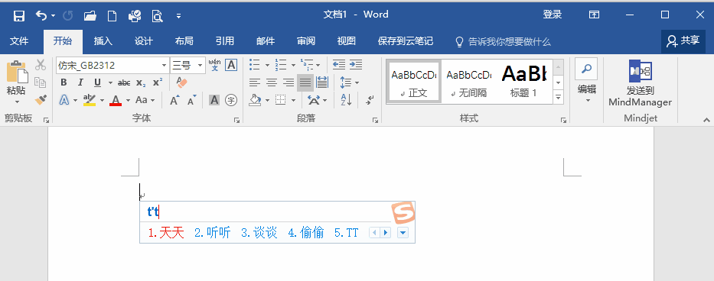Viewport: 714px width, 281px height.
Task: Click the open folder icon in quick access
Action: coord(90,16)
